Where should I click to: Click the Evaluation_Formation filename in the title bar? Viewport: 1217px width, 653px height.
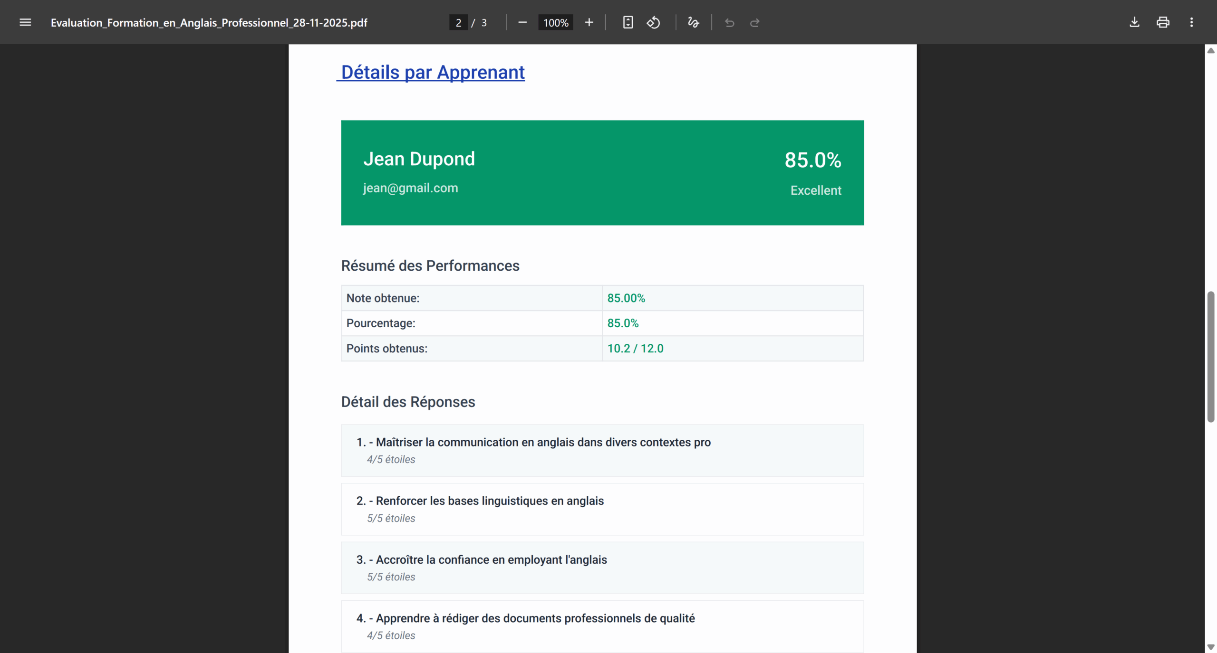point(209,22)
